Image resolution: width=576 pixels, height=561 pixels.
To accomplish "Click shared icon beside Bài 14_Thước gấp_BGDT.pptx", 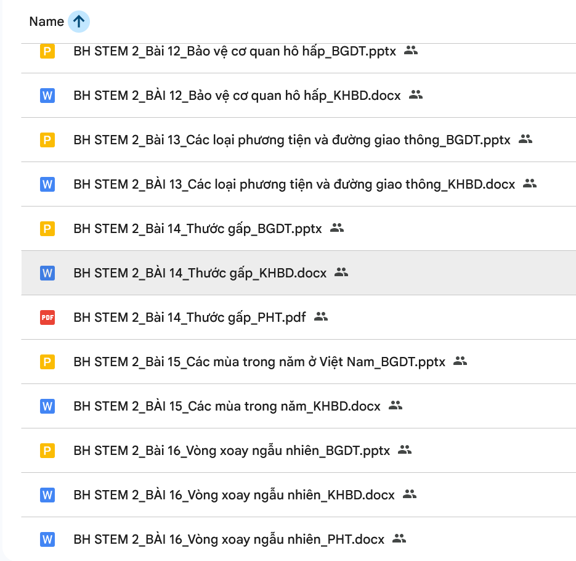I will (337, 228).
